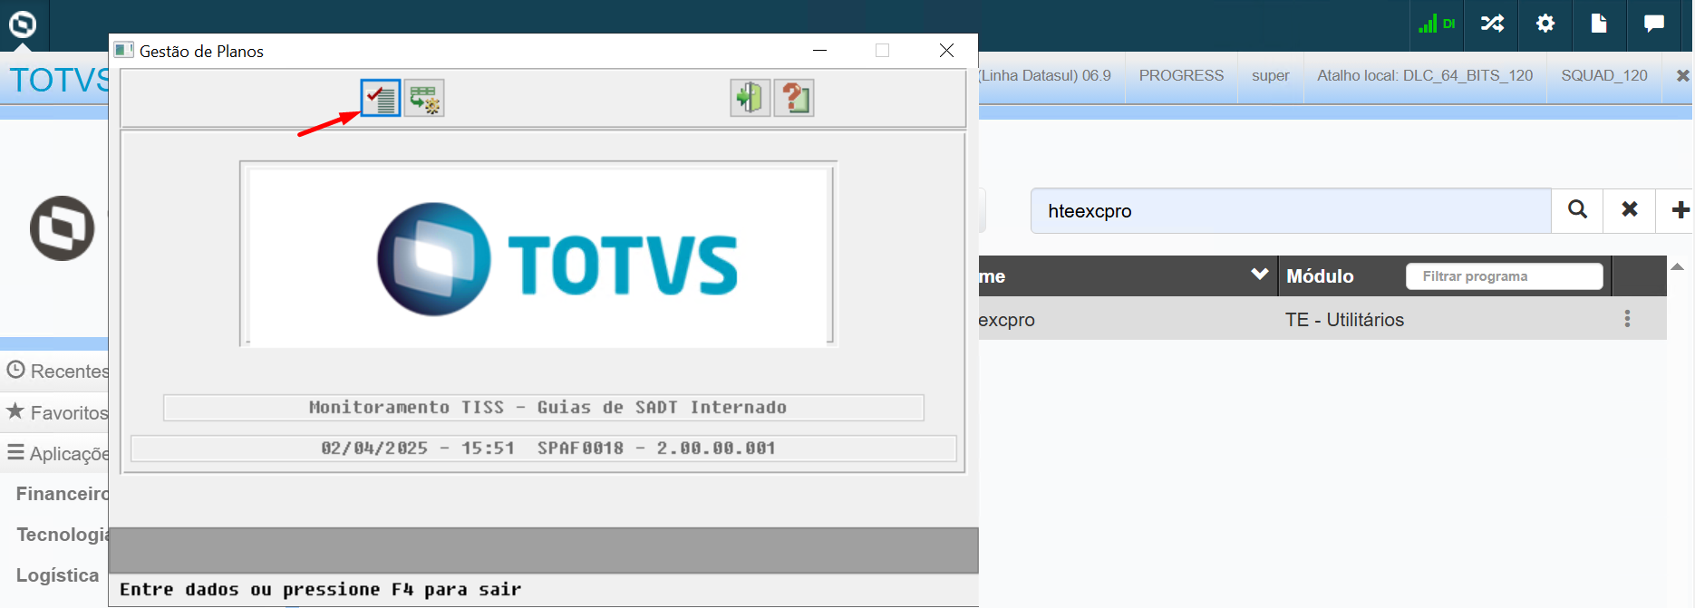Click the hteexcpro search input field
Image resolution: width=1695 pixels, height=608 pixels.
tap(1291, 211)
